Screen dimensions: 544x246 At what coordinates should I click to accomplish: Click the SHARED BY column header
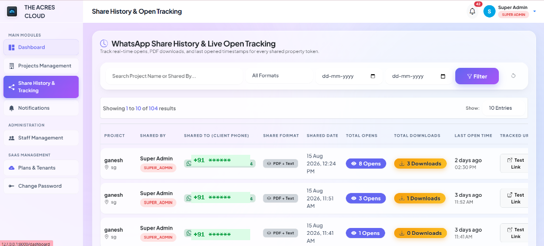coord(152,136)
